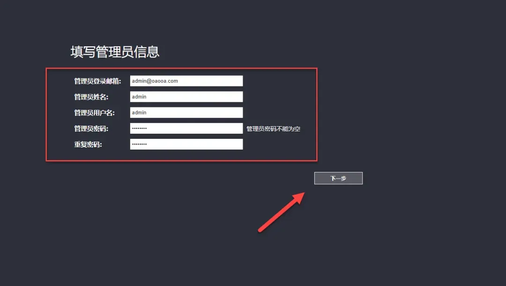Click the red arrow's arrowhead tip
This screenshot has width=506, height=286.
click(303, 193)
